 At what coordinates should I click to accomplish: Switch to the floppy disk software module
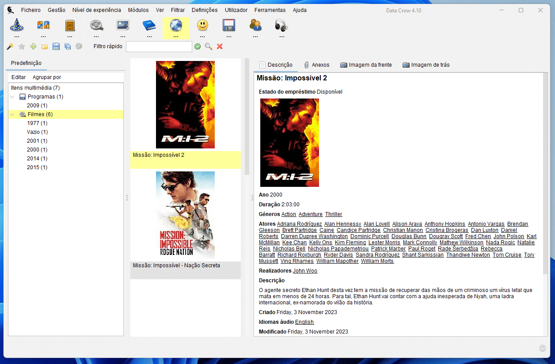coord(229,26)
